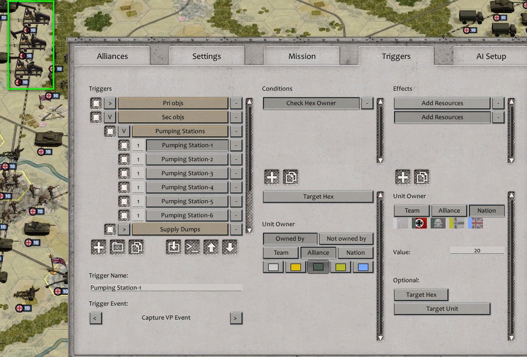Select the British Union Jack nation flag
The image size is (527, 357).
(x=476, y=223)
